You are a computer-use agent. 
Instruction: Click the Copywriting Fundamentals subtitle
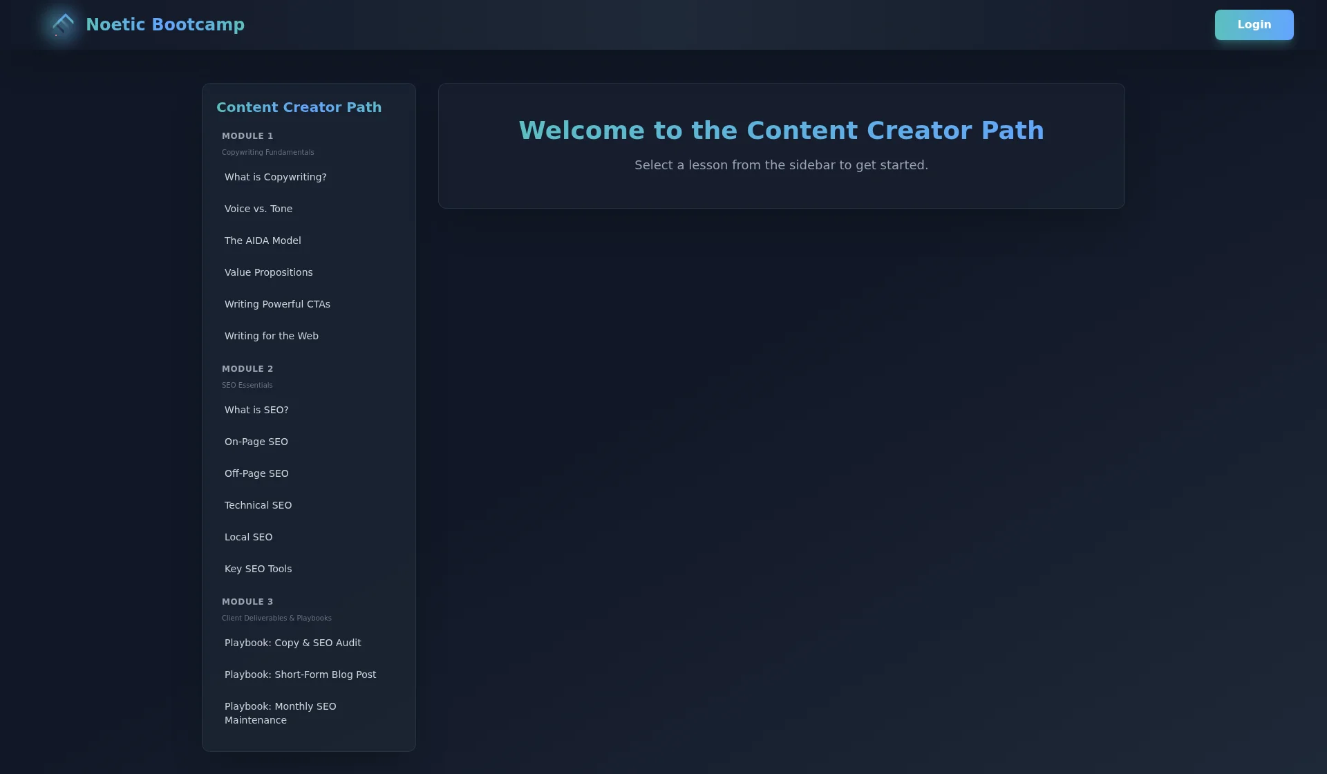click(x=267, y=152)
